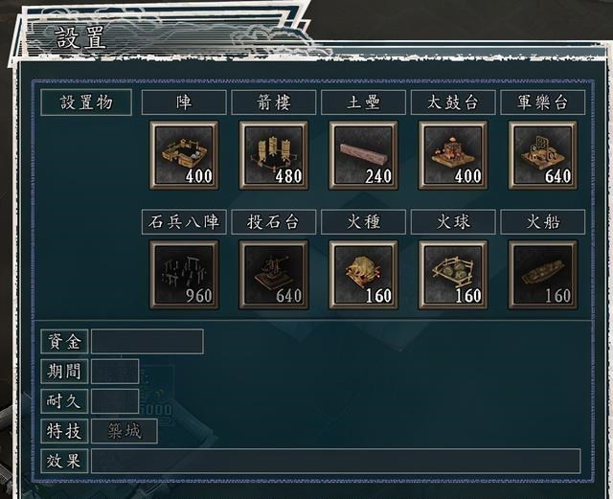613x499 pixels.
Task: Click the 設置物 category label
Action: [86, 102]
